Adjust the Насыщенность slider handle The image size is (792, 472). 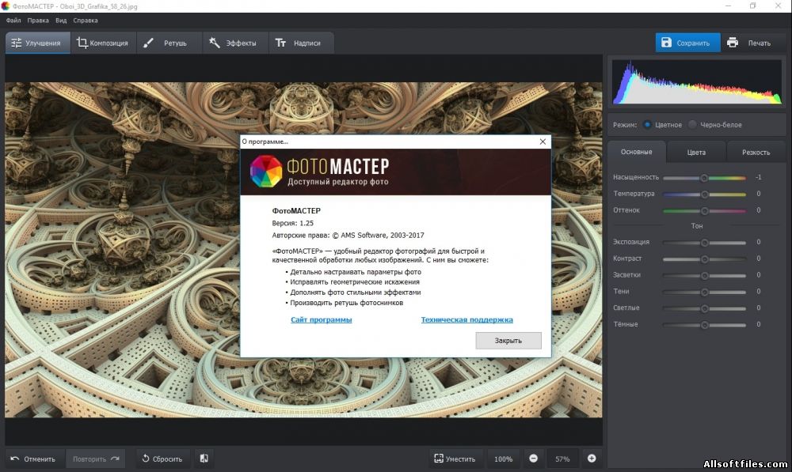click(703, 178)
